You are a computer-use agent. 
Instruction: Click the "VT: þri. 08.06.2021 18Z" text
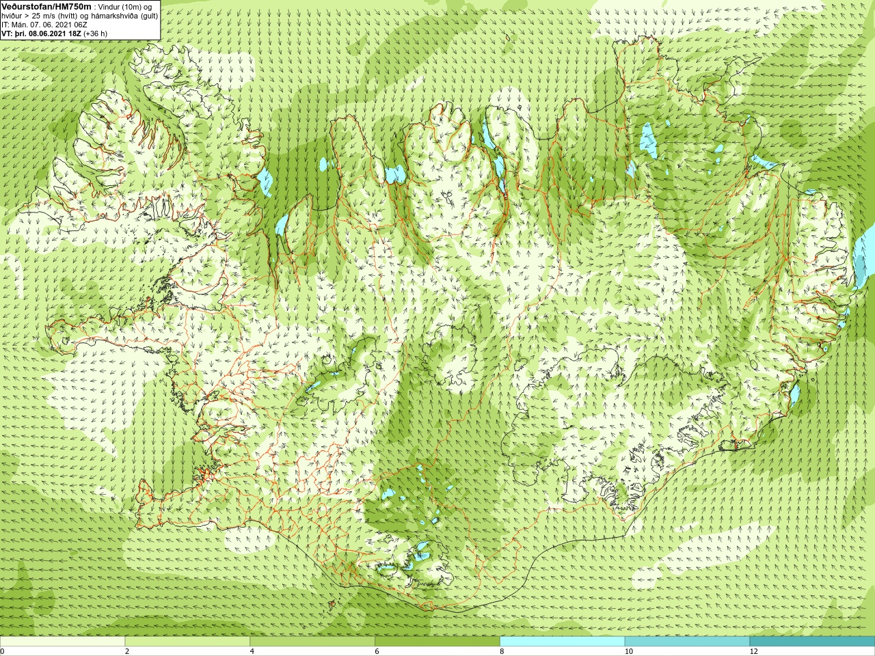[x=41, y=33]
